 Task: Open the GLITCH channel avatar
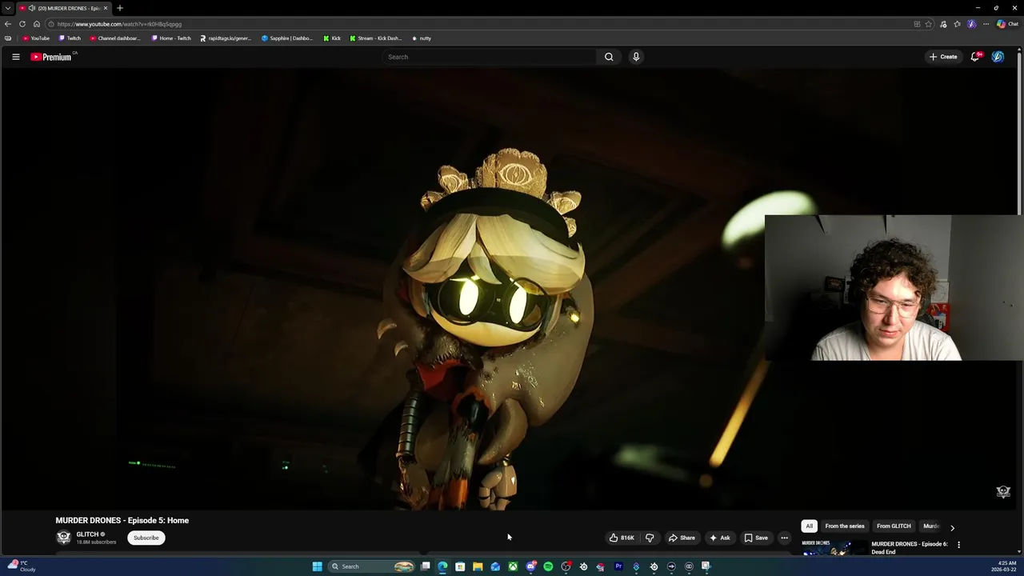63,538
